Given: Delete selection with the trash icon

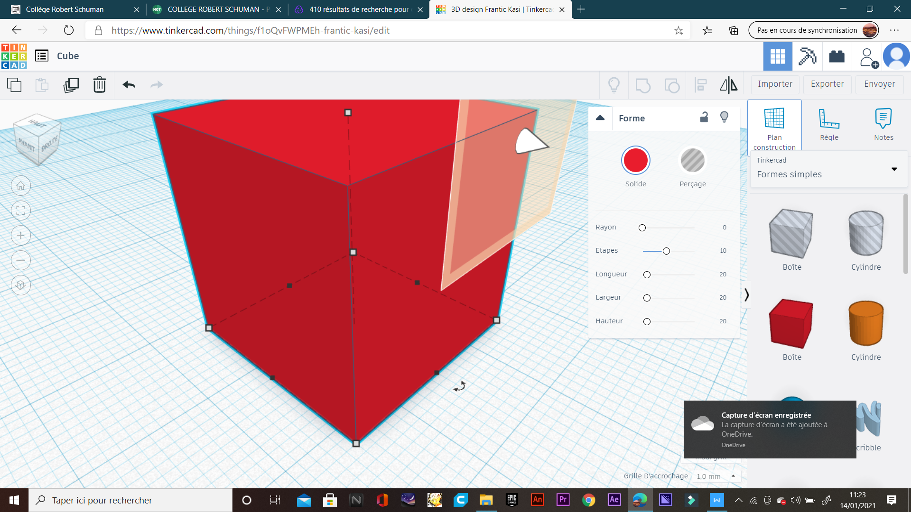Looking at the screenshot, I should point(100,85).
